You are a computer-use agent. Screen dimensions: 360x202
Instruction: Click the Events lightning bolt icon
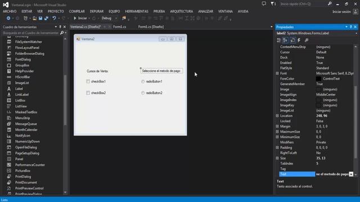pos(299,40)
